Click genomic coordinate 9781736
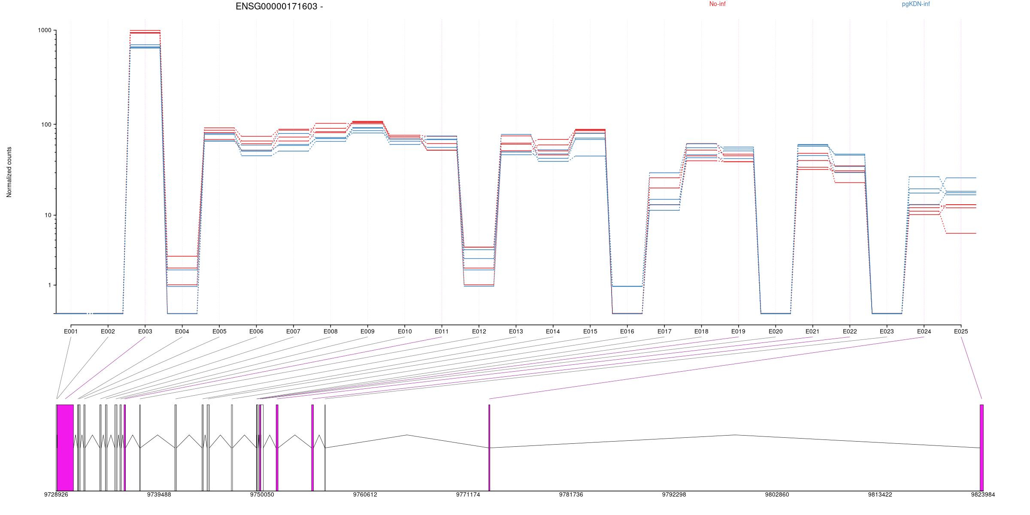 (x=571, y=494)
